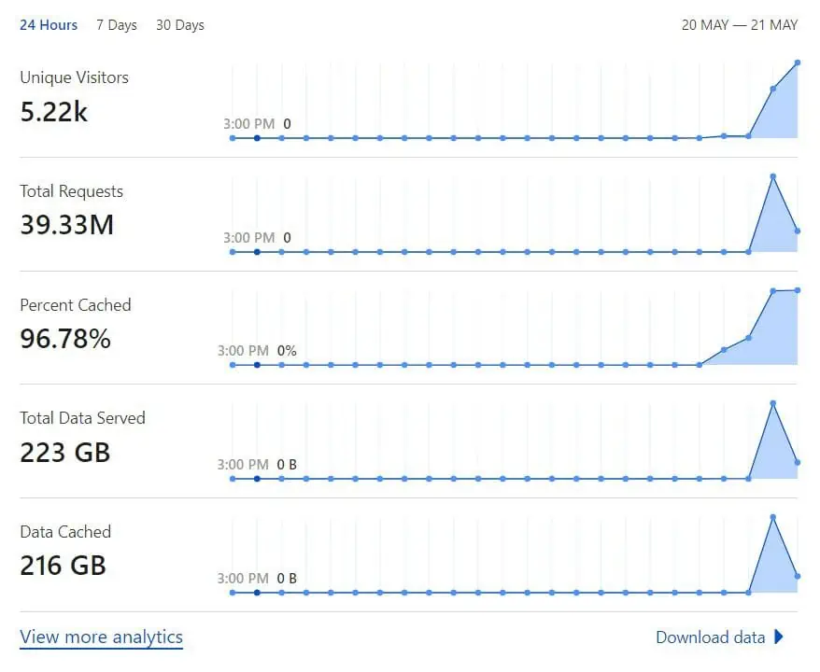The height and width of the screenshot is (672, 820).
Task: Click the 39.33M Total Requests value
Action: (67, 225)
